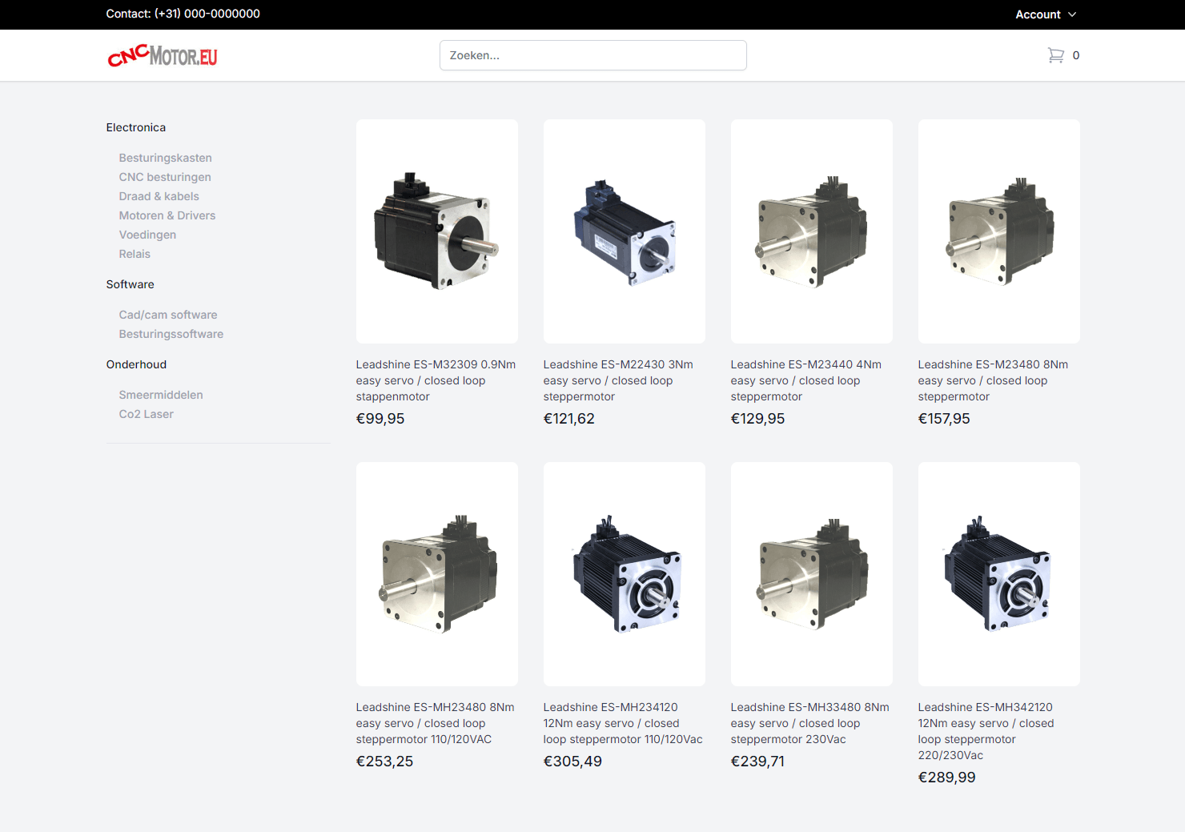Click Leadshine ES-MH342120 12Nm product title
The width and height of the screenshot is (1185, 832).
986,731
